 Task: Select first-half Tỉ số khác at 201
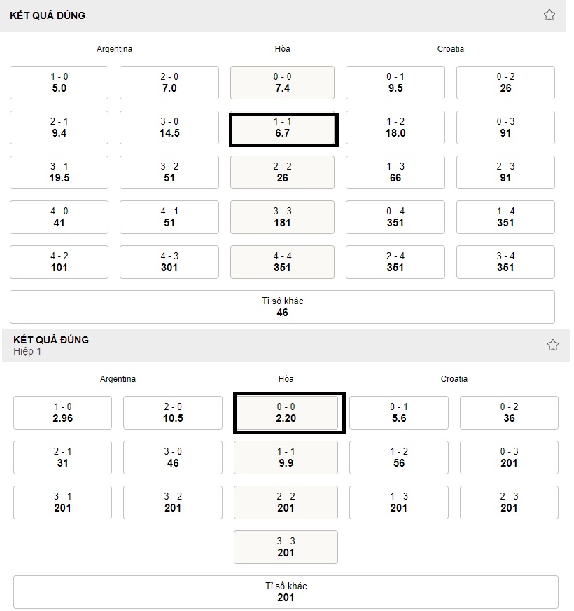tap(286, 592)
